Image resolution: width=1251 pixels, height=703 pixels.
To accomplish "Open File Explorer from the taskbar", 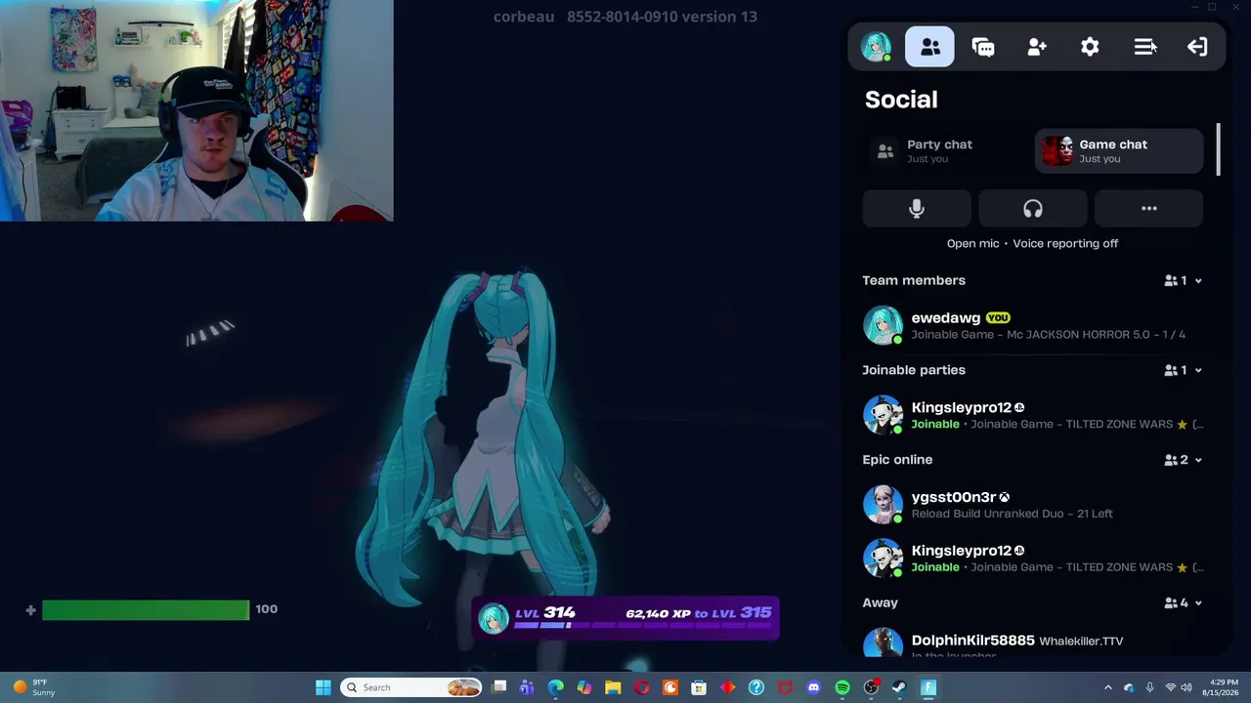I will 613,687.
